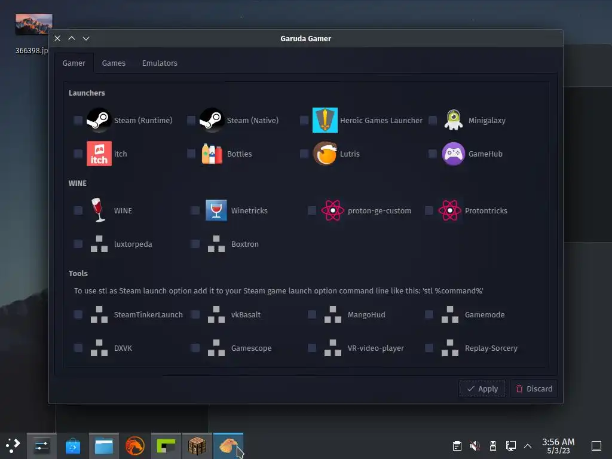This screenshot has width=612, height=459.
Task: Enable the Bottles checkbox
Action: pyautogui.click(x=191, y=154)
